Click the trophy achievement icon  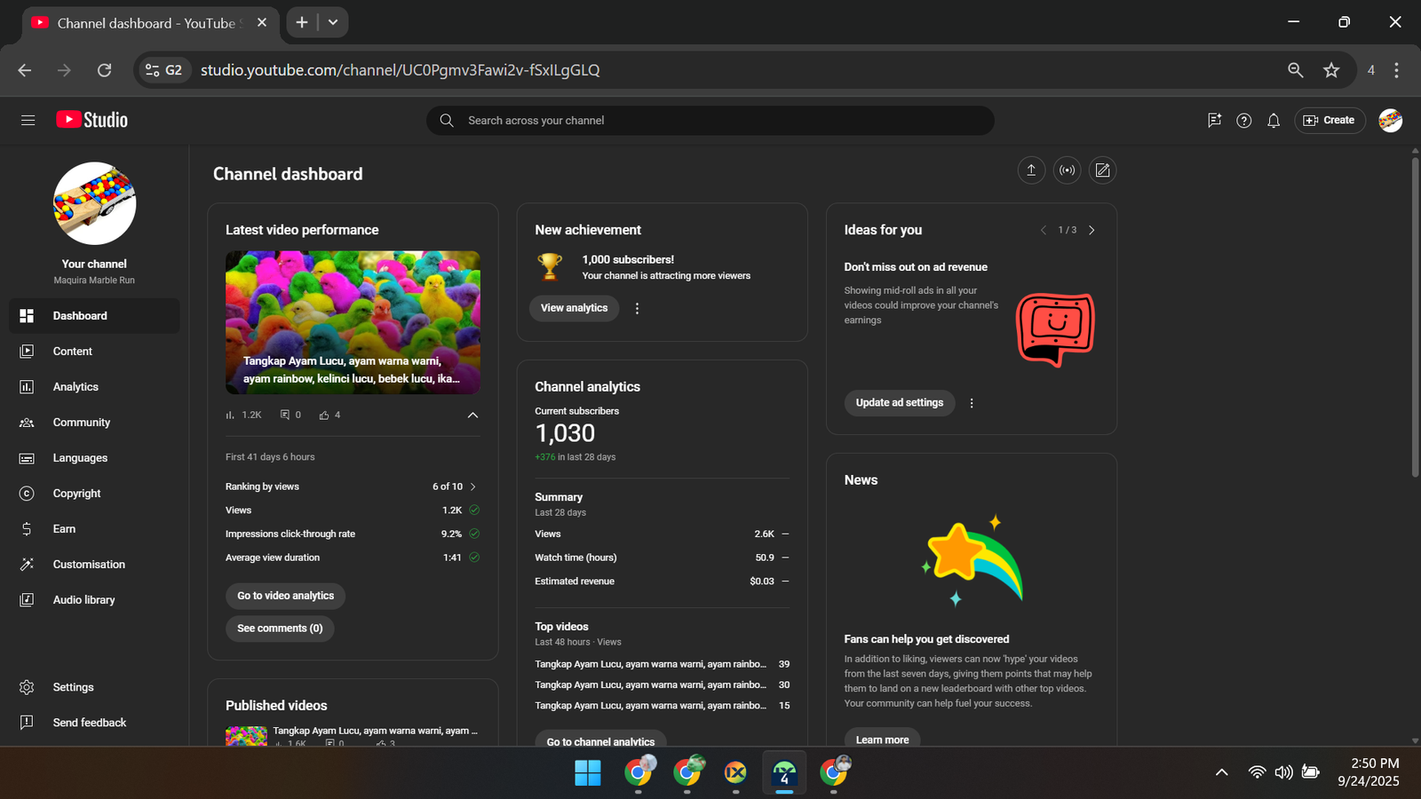point(550,266)
